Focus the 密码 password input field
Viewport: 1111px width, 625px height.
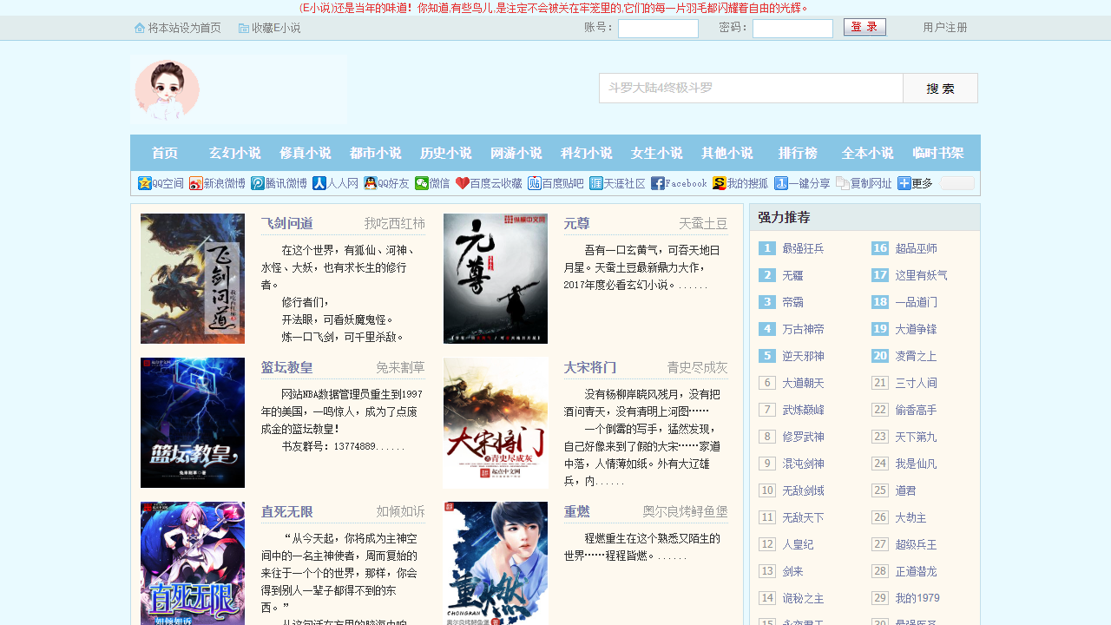pos(792,29)
